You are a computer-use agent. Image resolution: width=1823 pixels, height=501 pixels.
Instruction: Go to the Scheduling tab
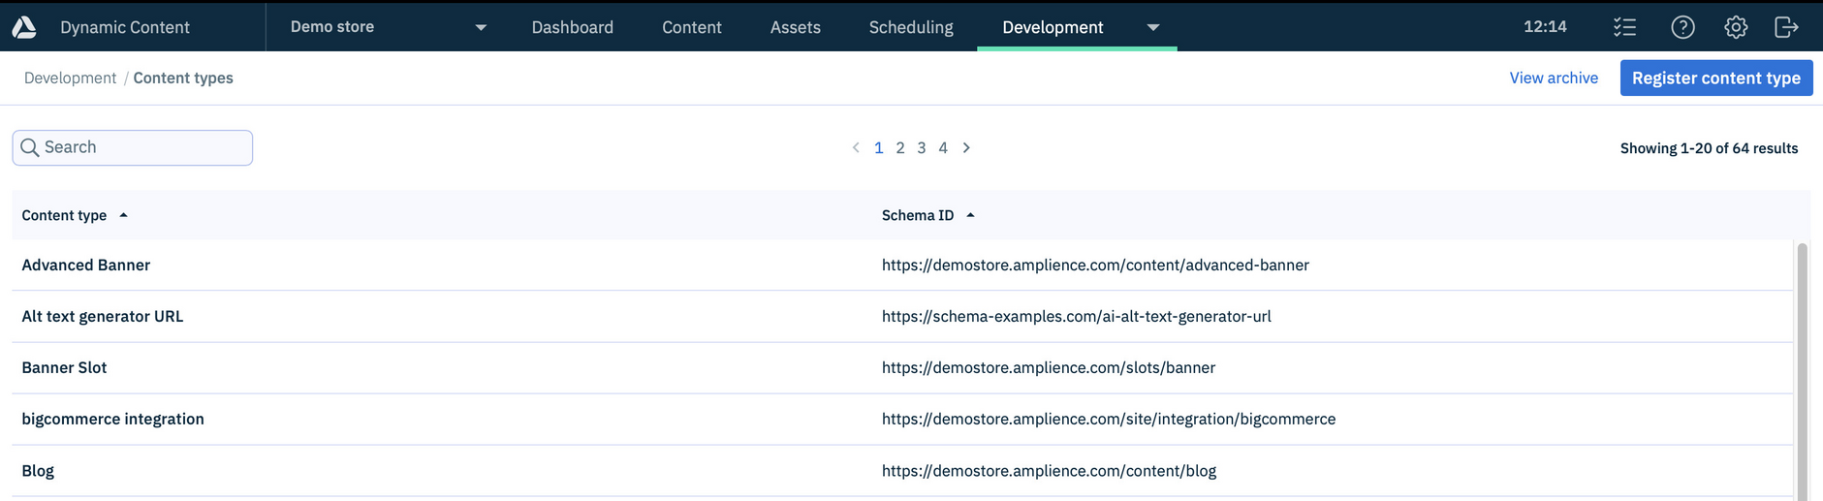[x=911, y=27]
